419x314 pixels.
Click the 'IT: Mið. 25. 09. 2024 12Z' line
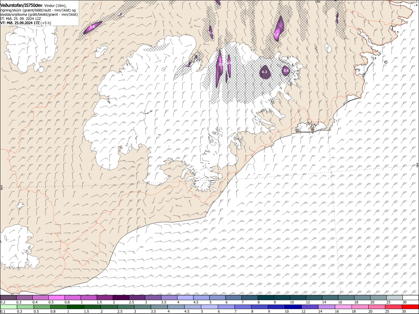click(x=21, y=19)
